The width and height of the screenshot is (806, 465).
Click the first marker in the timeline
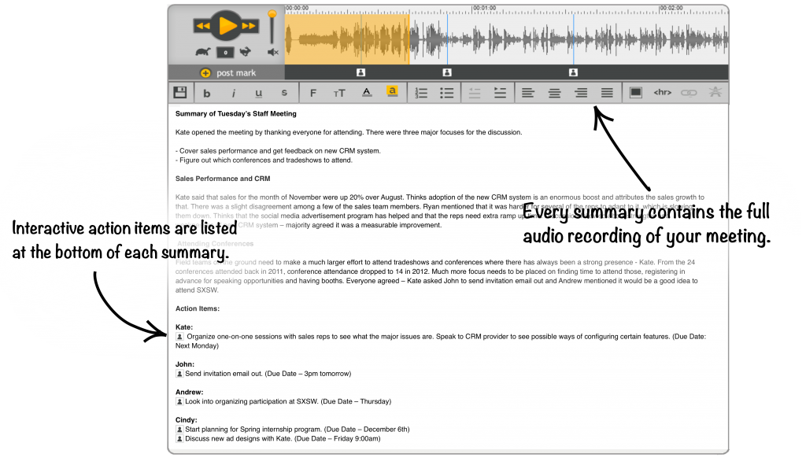tap(360, 72)
